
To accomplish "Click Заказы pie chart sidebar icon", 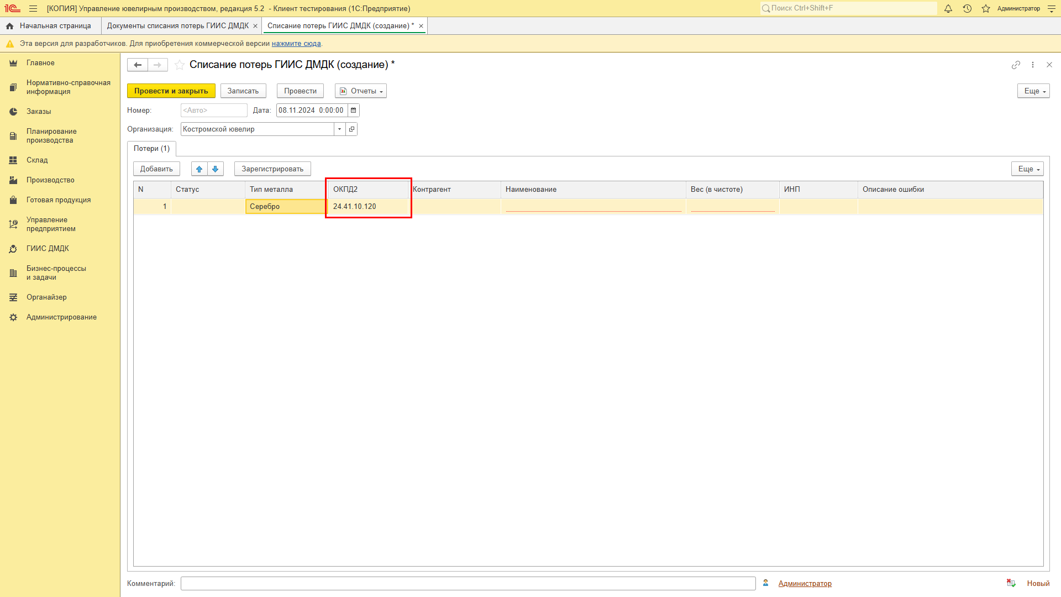I will 13,112.
